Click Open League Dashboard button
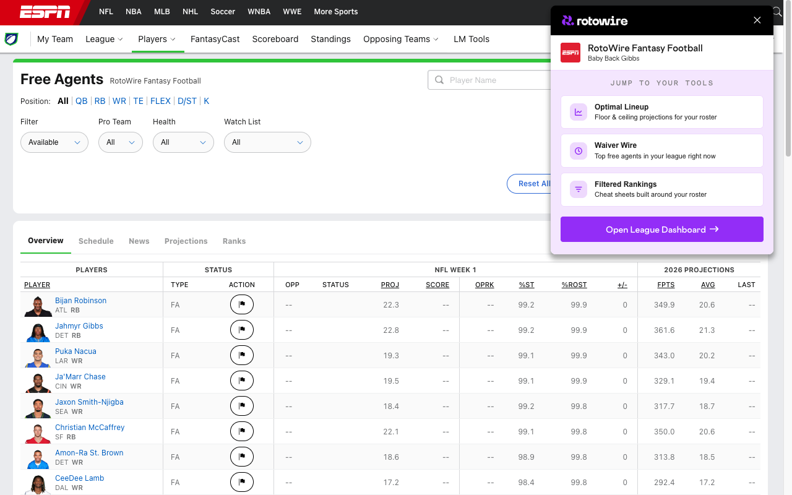 pyautogui.click(x=662, y=230)
